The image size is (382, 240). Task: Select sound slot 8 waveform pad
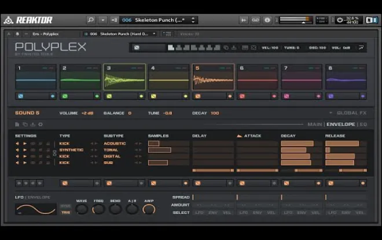coord(346,77)
